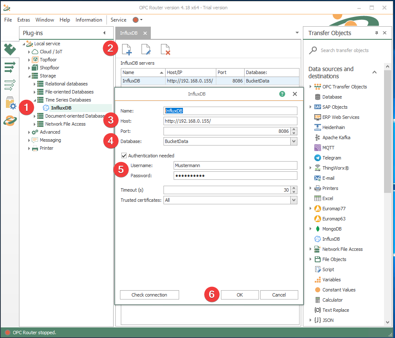The height and width of the screenshot is (338, 395).
Task: Toggle the Authentication needed checkbox
Action: (124, 156)
